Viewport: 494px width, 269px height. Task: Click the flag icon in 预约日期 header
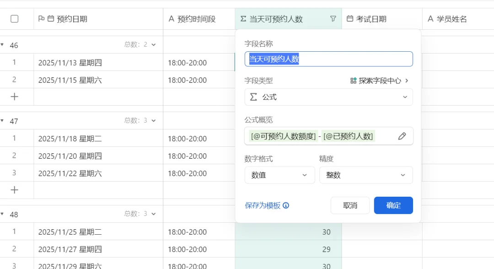coord(41,19)
